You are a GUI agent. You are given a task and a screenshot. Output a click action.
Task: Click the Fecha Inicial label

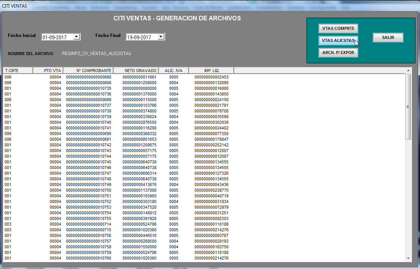coord(22,35)
